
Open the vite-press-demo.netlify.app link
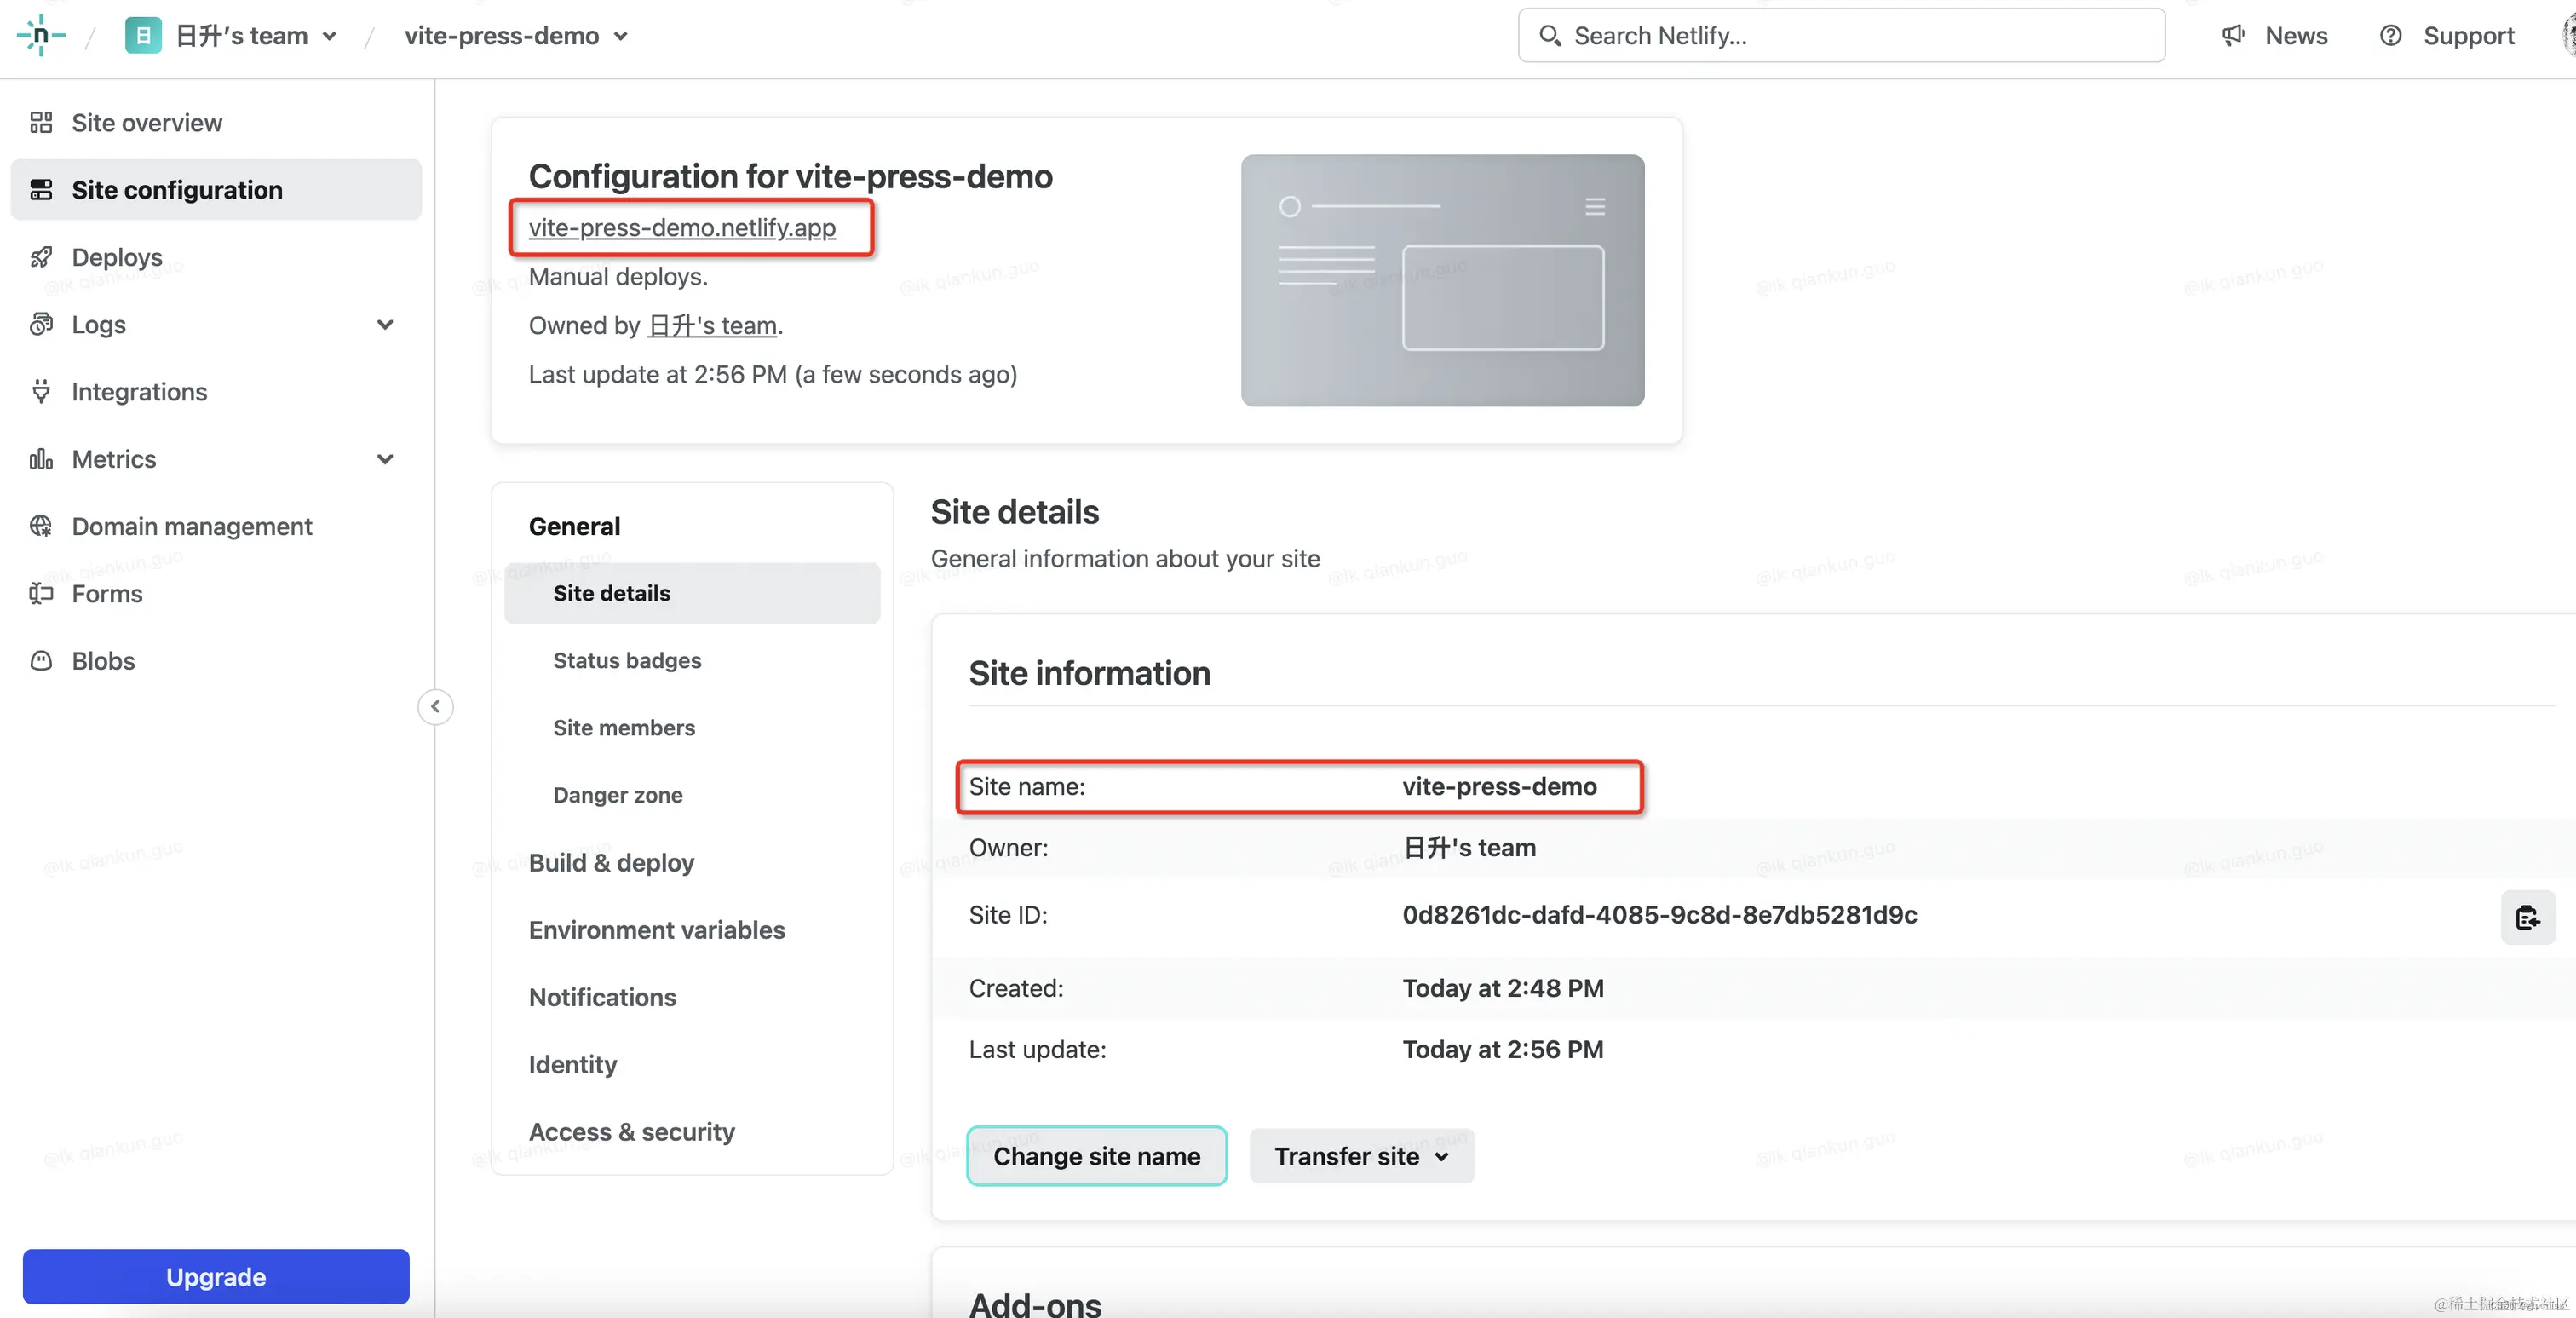(x=682, y=228)
